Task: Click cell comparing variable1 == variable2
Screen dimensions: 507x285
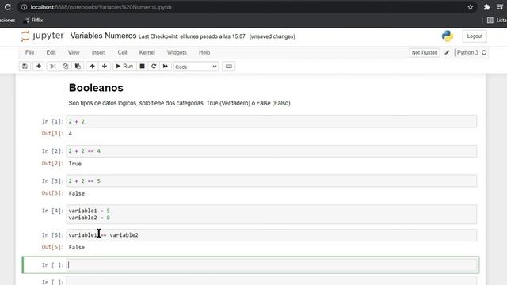Action: (271, 235)
